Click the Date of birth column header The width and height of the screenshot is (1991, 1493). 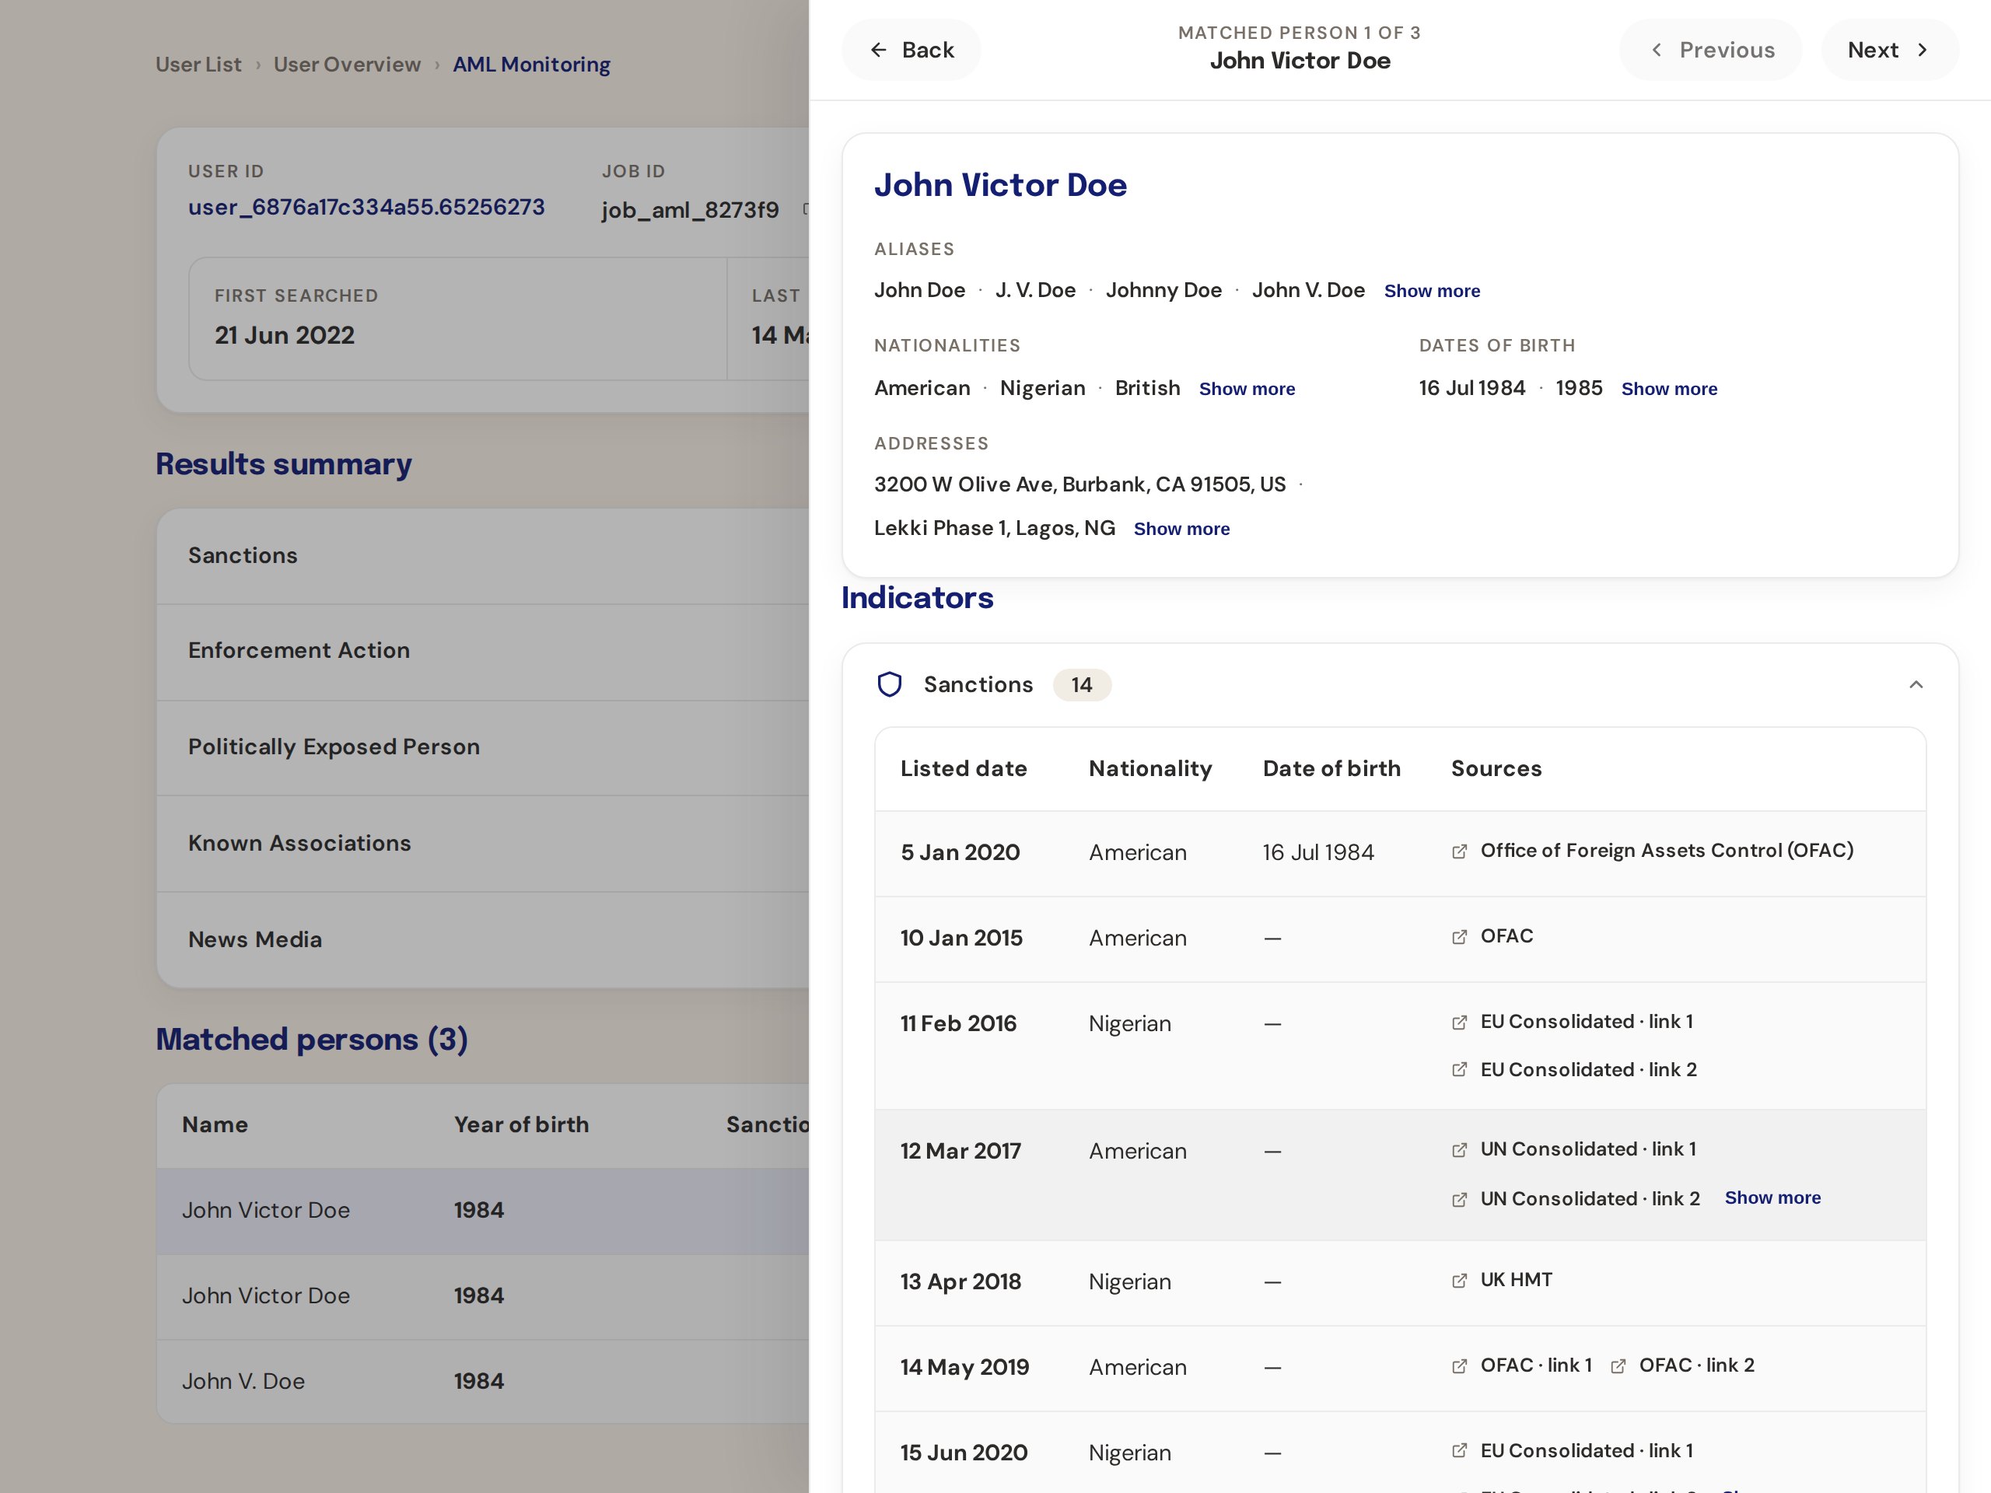[x=1331, y=768]
